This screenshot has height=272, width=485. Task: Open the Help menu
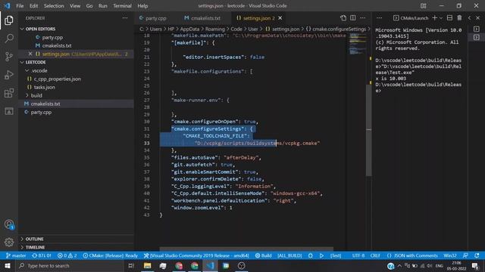tap(142, 6)
